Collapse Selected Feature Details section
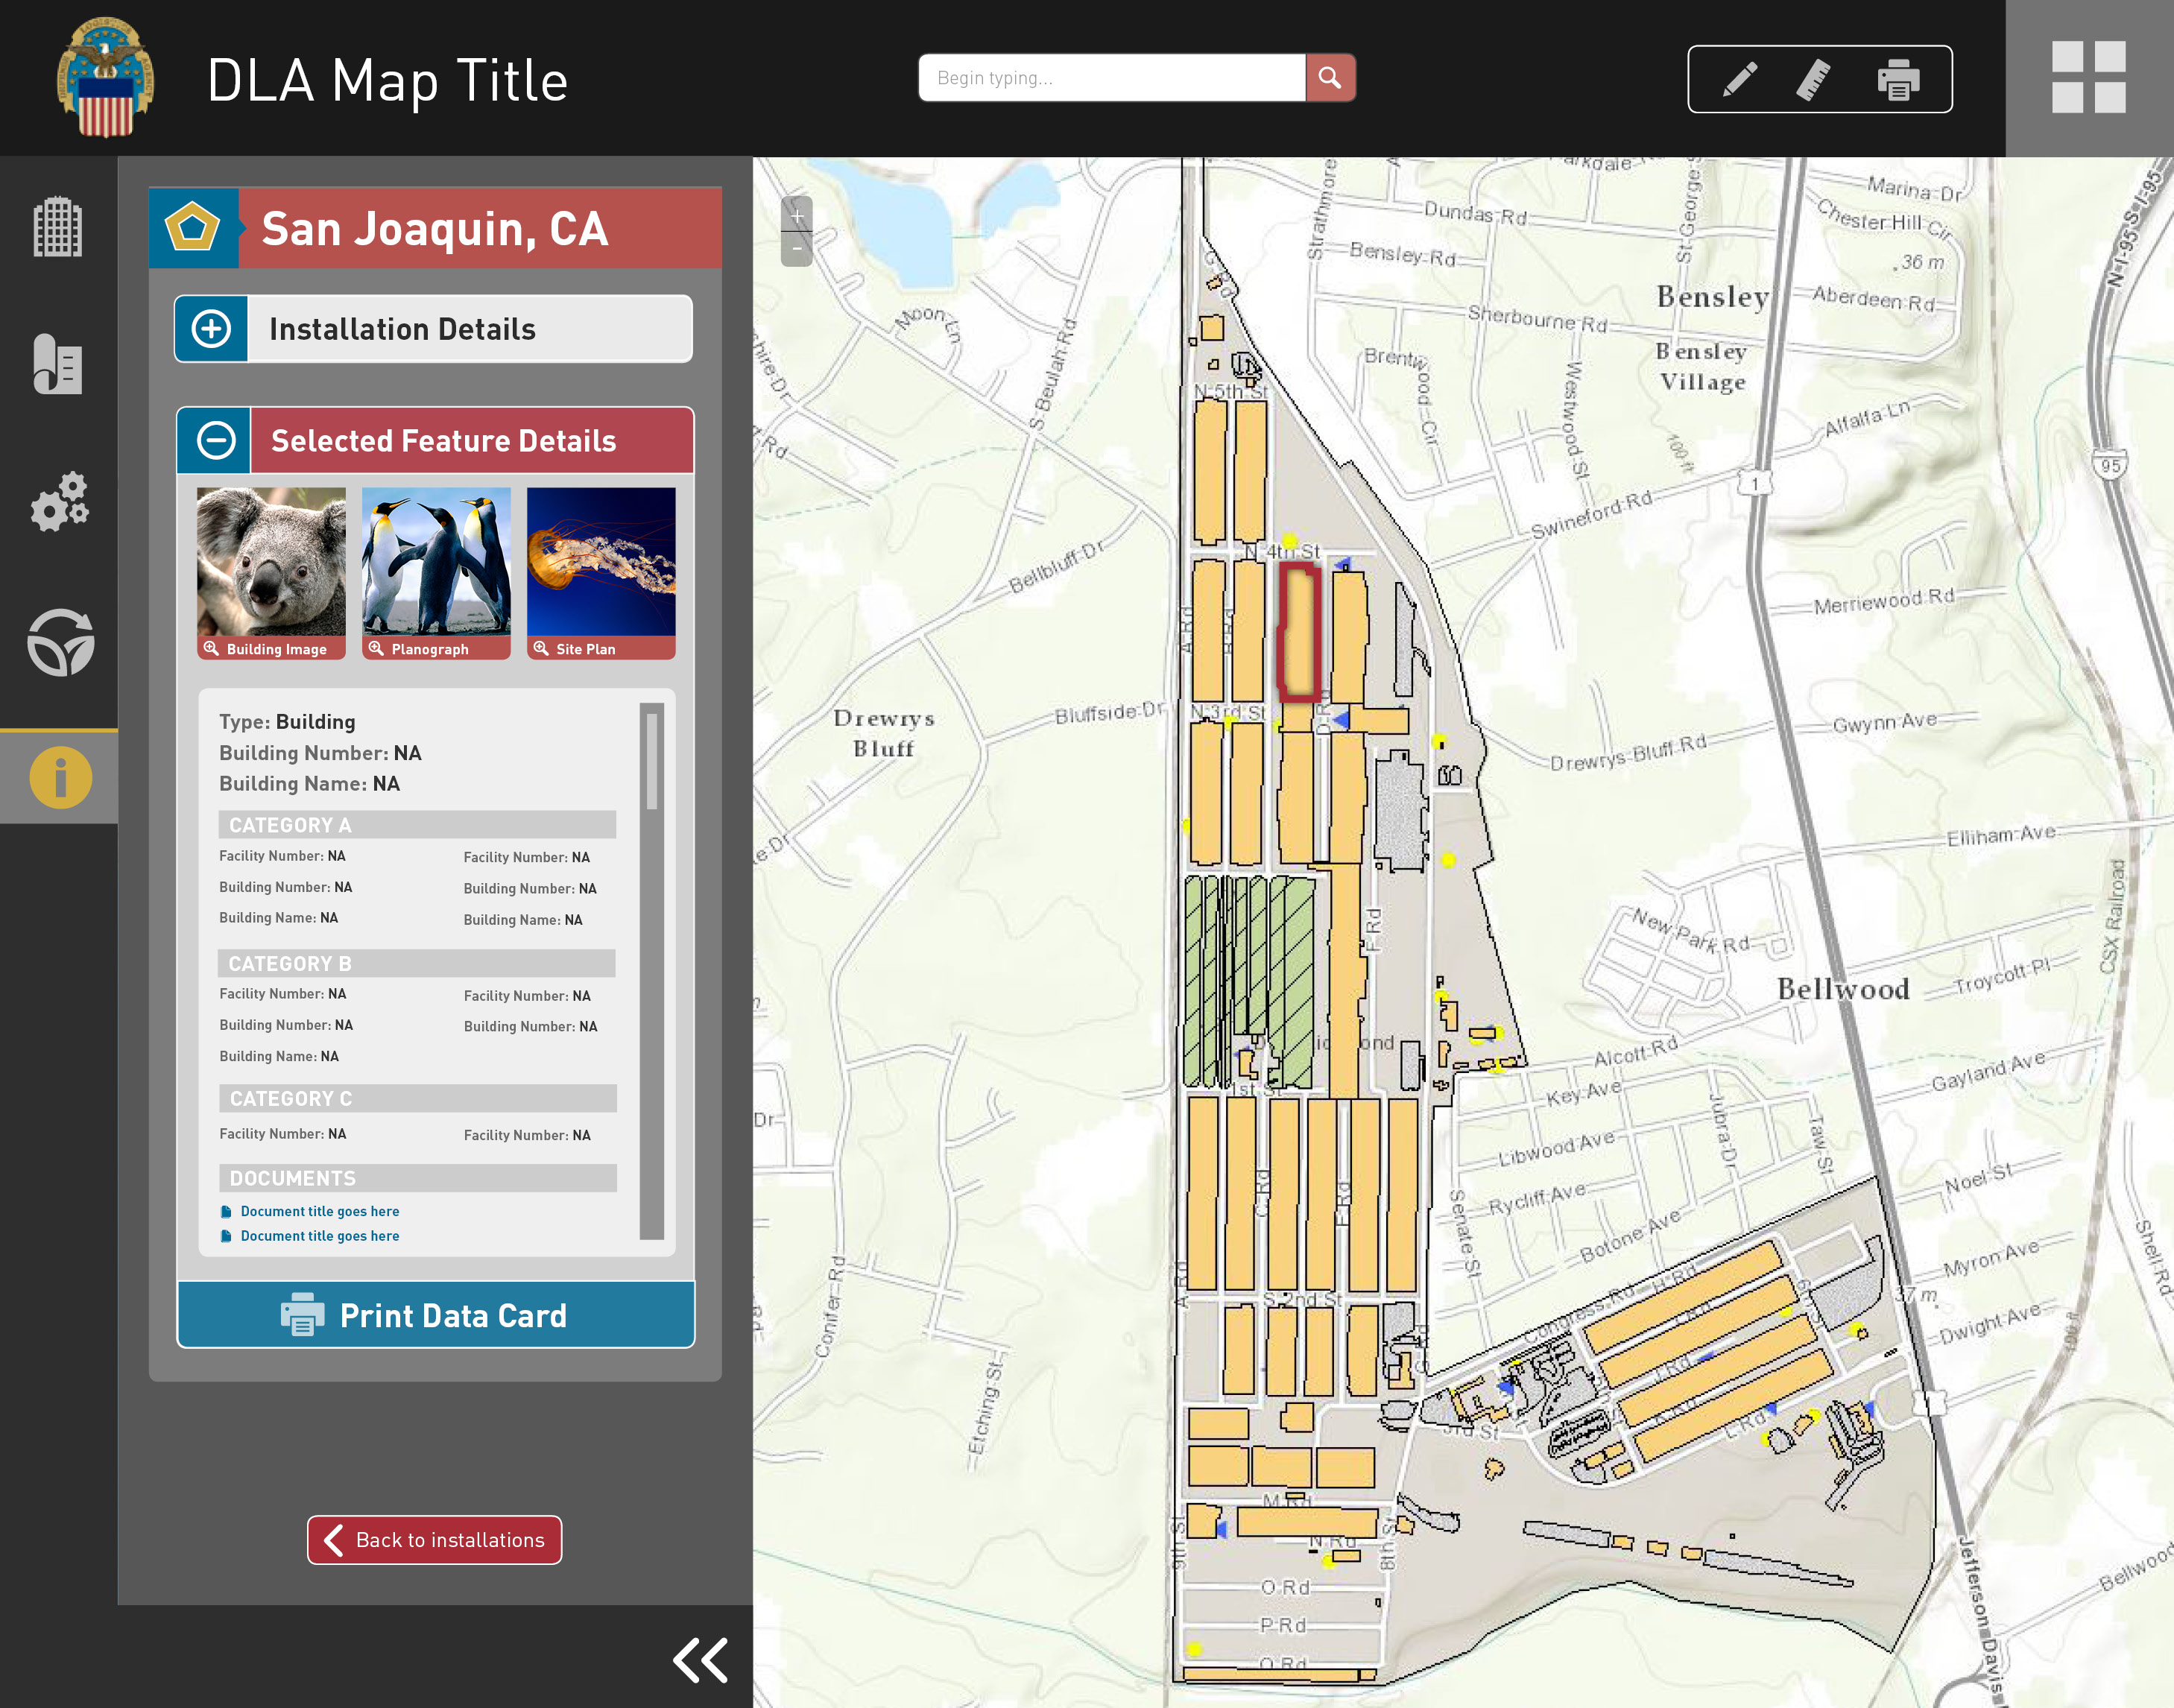The height and width of the screenshot is (1708, 2174). [x=215, y=441]
